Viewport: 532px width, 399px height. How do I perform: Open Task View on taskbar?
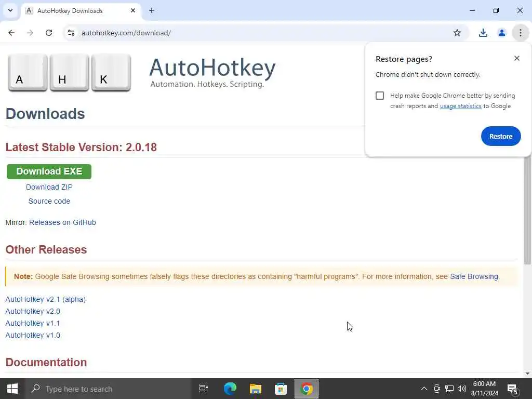tap(204, 389)
